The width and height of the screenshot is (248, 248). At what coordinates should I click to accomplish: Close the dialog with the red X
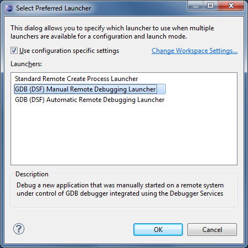click(x=231, y=6)
